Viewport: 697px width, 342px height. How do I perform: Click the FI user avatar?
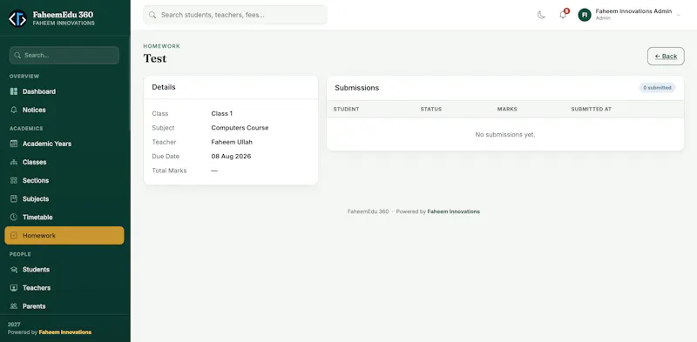[585, 15]
